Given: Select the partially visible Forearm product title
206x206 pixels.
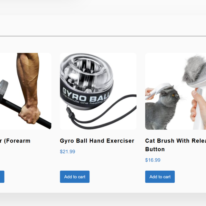Looking at the screenshot, I should pyautogui.click(x=15, y=141).
